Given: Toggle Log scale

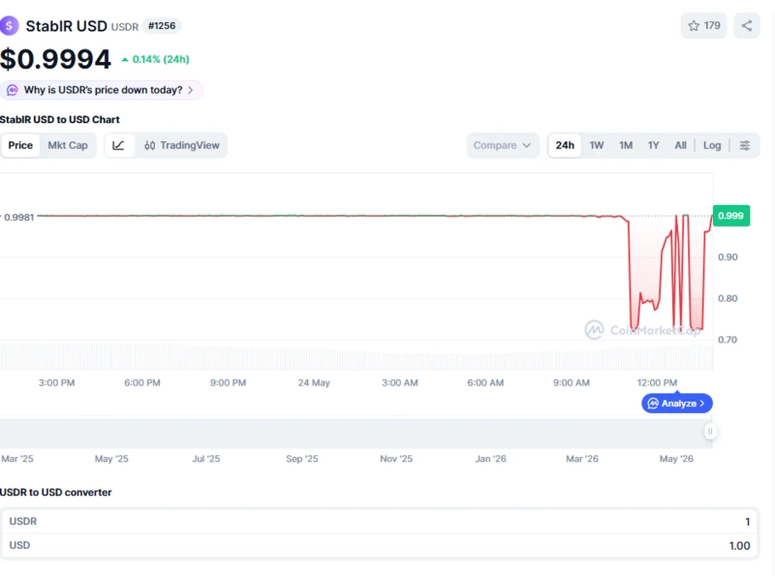Looking at the screenshot, I should pos(712,145).
